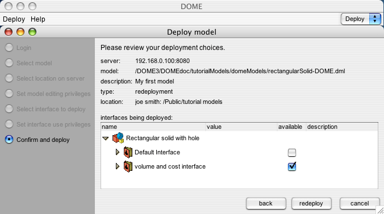Image resolution: width=384 pixels, height=214 pixels.
Task: Click the back button
Action: (x=266, y=203)
